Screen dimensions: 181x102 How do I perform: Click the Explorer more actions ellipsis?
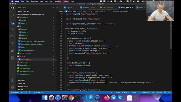53,7
